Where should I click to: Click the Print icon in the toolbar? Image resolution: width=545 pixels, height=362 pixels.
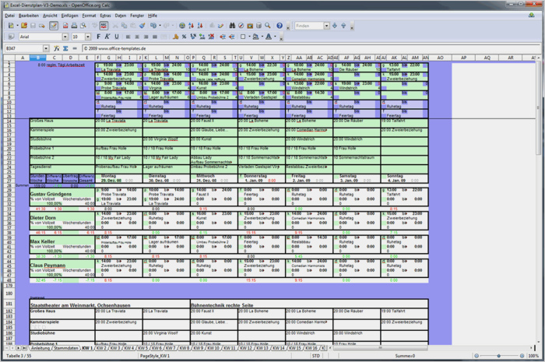(x=74, y=26)
